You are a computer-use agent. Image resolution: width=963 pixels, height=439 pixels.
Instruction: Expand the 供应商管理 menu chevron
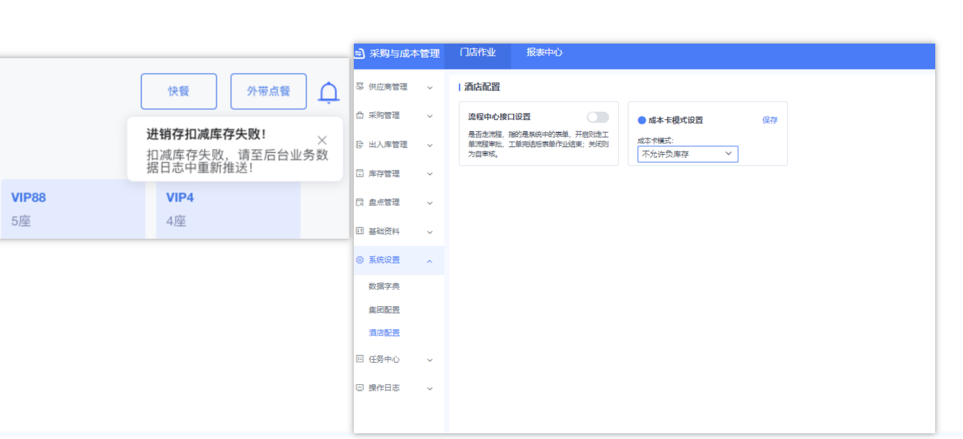point(430,88)
